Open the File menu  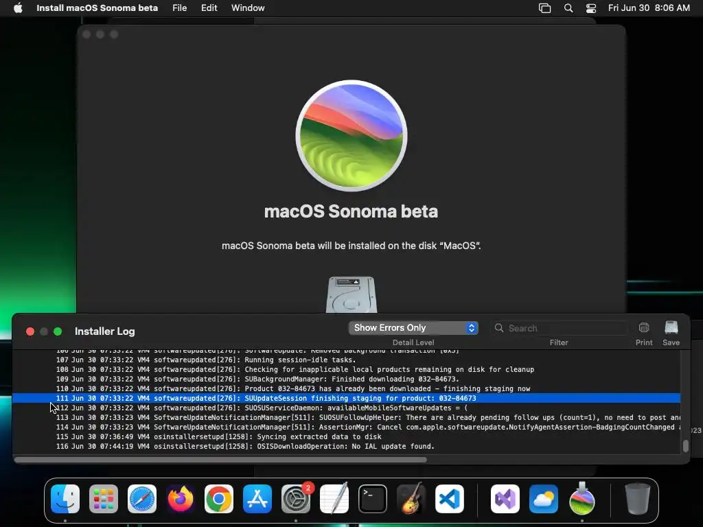coord(179,8)
